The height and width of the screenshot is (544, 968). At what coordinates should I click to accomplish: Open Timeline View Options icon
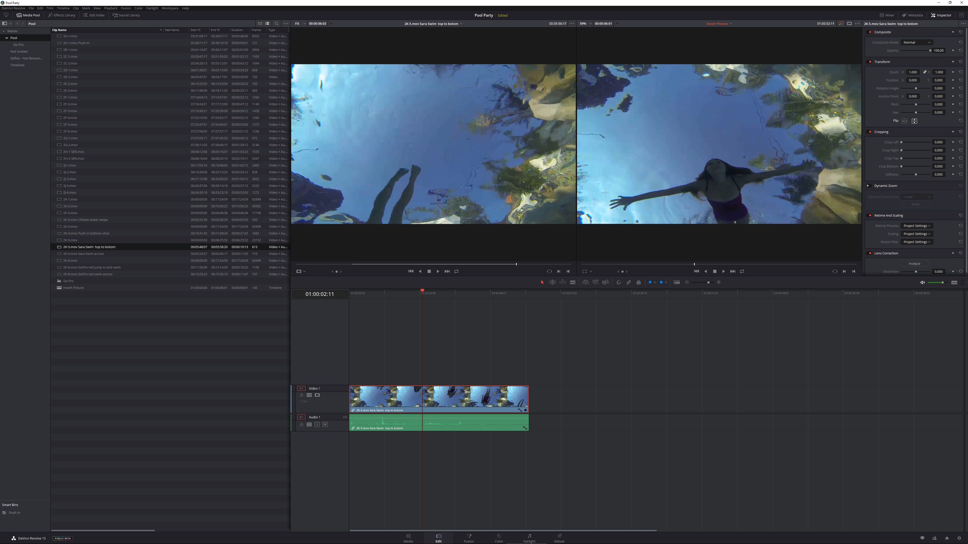tap(677, 282)
